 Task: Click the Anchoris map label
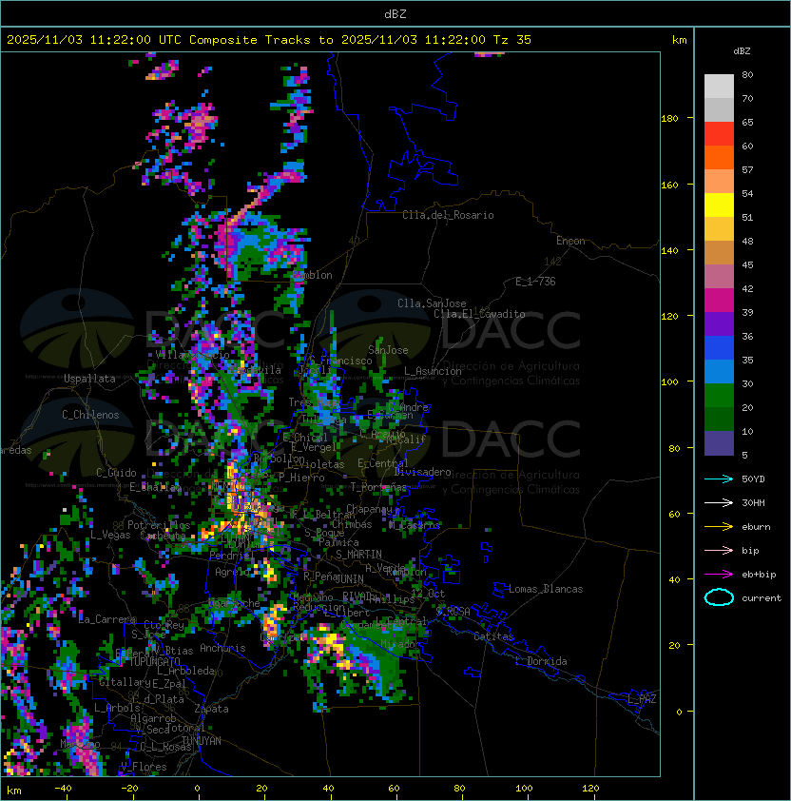[x=222, y=648]
